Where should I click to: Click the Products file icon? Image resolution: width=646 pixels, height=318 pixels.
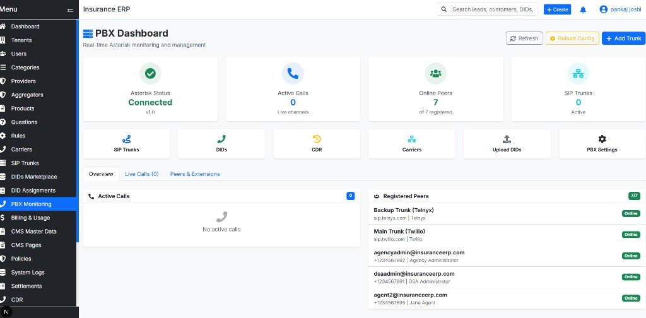(3, 109)
